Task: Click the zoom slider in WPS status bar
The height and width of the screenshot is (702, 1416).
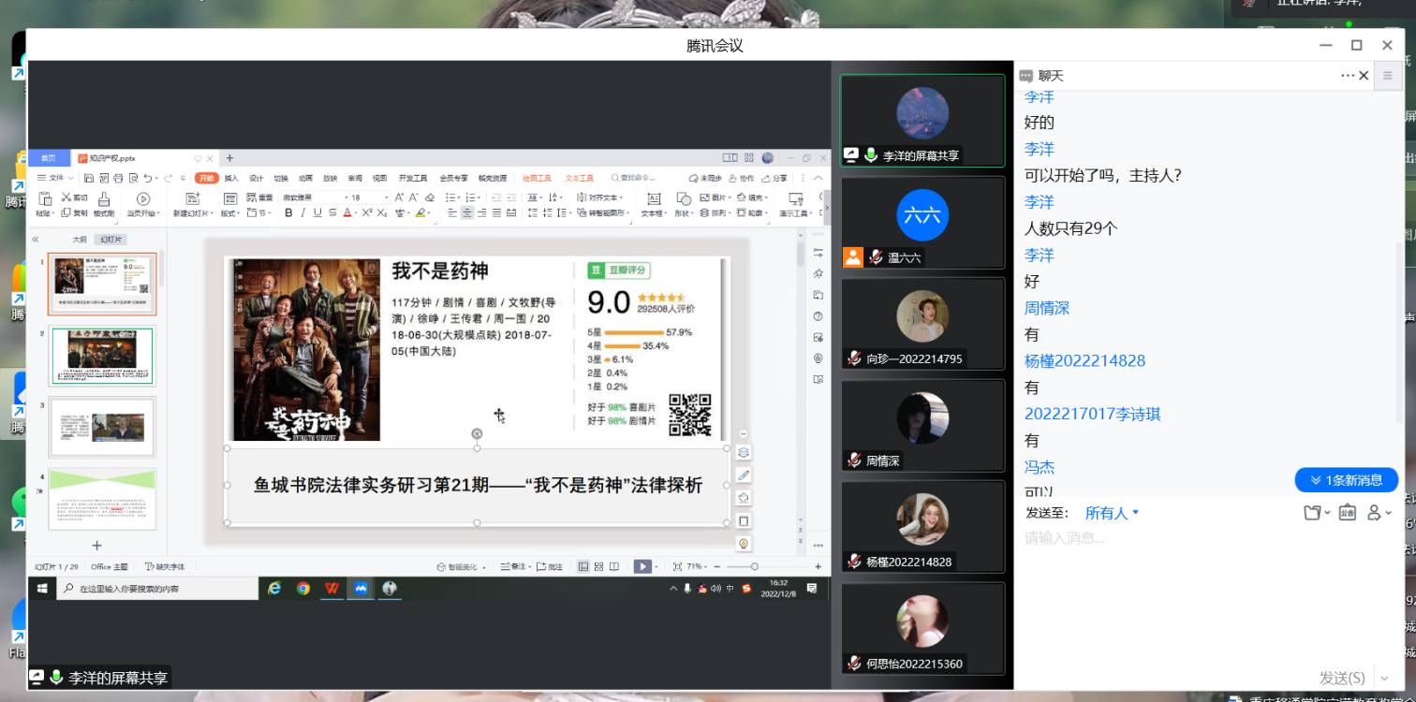Action: click(x=754, y=566)
